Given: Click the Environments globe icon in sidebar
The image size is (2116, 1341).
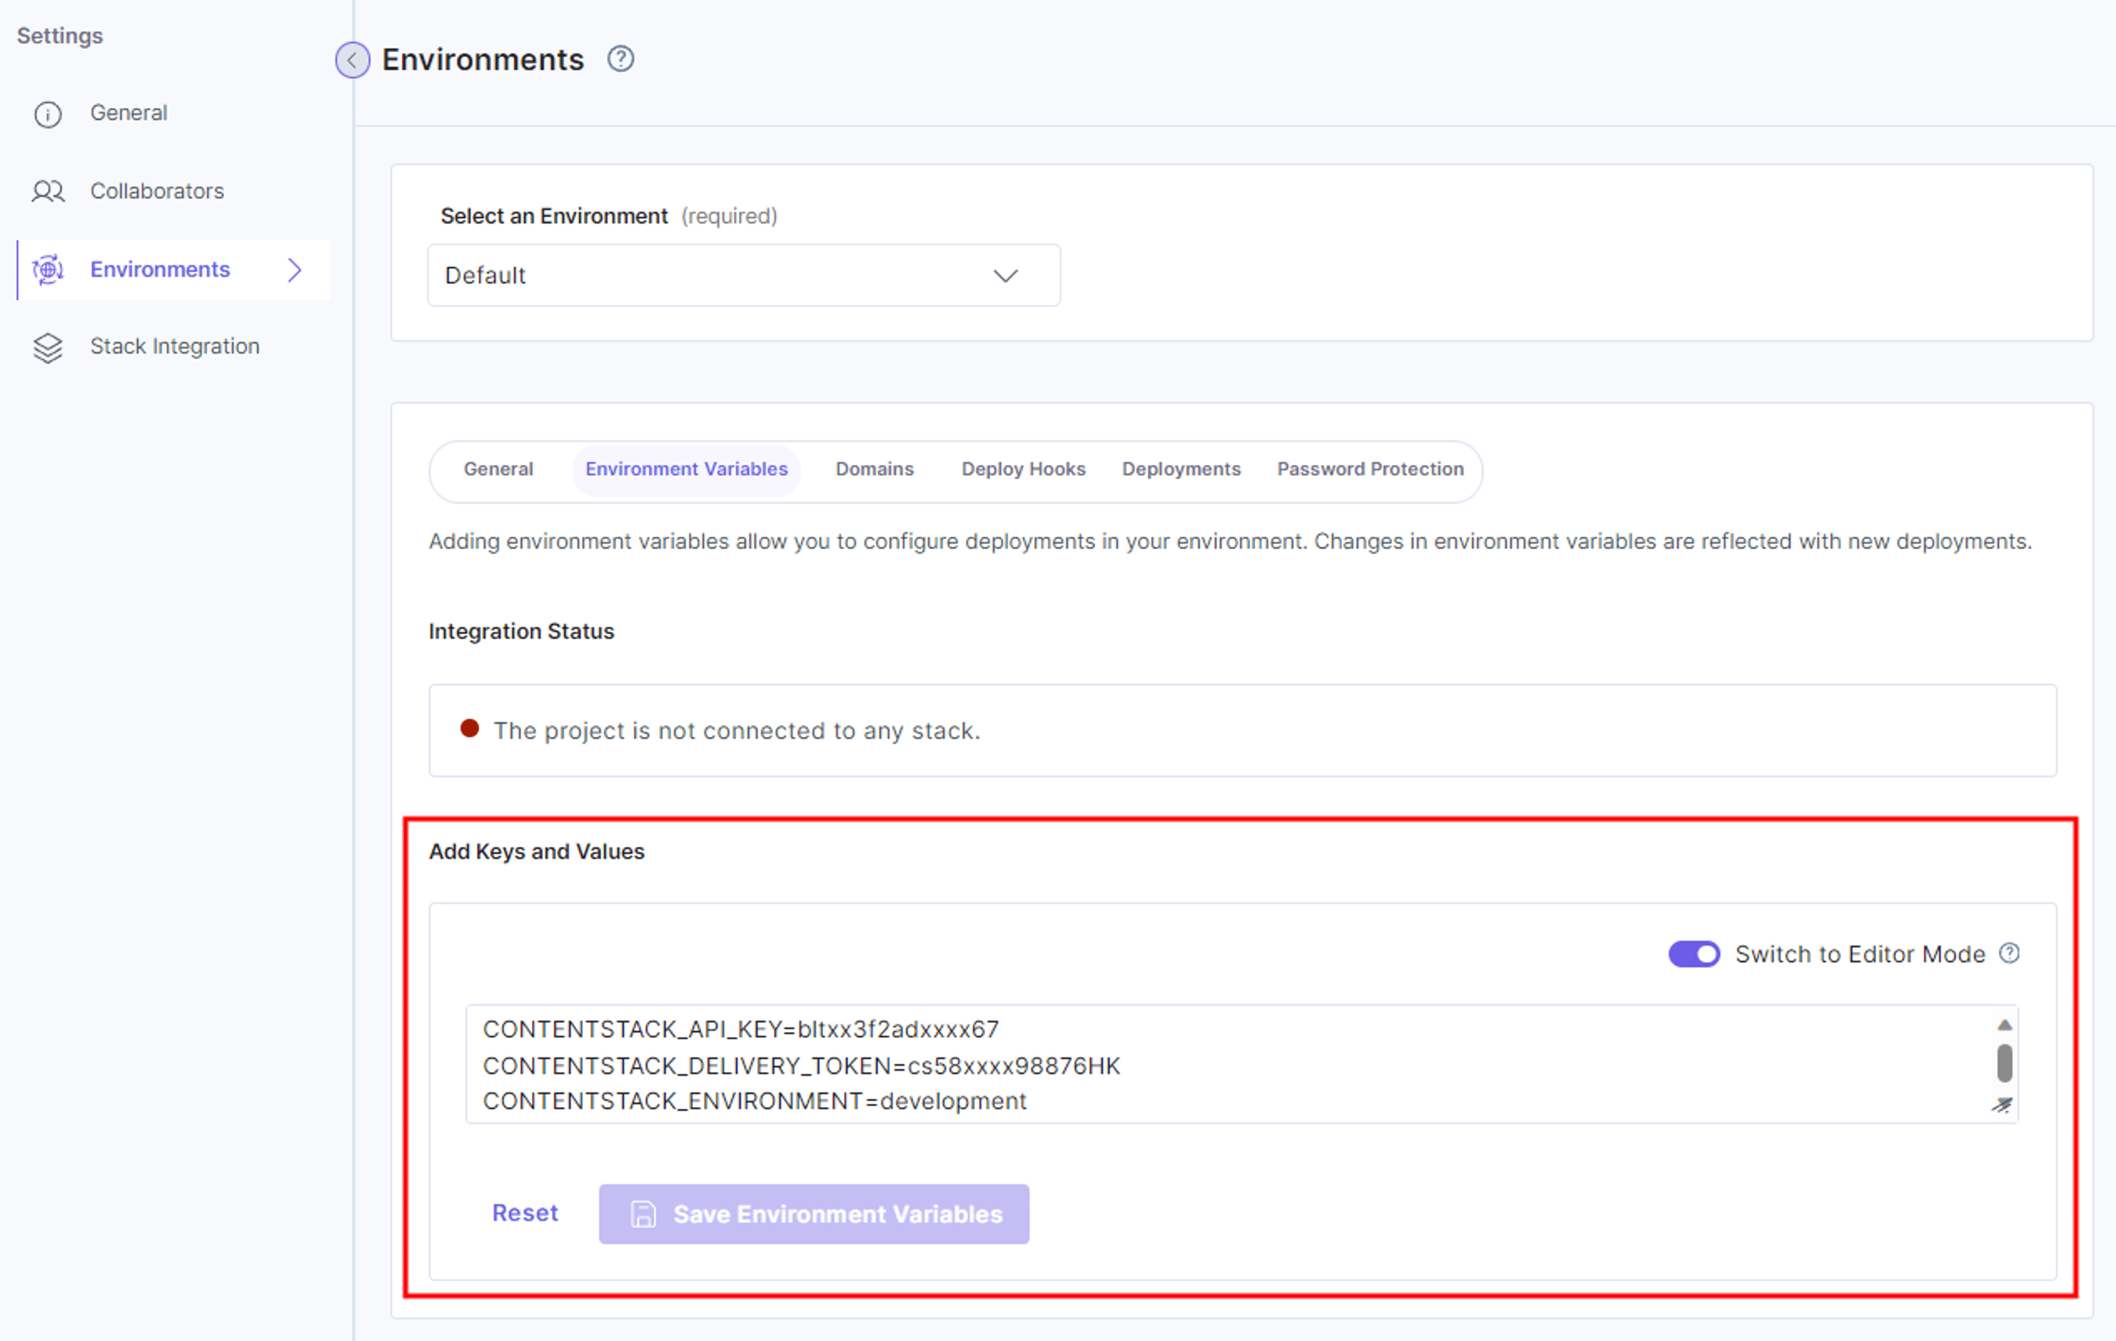Looking at the screenshot, I should click(48, 269).
